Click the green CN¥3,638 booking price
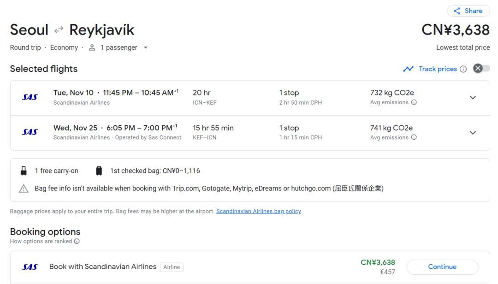The image size is (498, 284). click(378, 262)
